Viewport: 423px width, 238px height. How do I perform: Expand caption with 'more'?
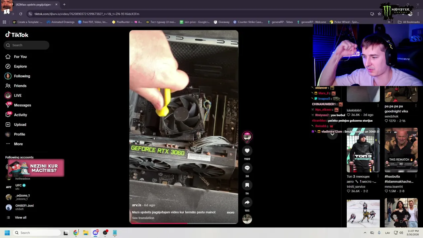pos(231,213)
